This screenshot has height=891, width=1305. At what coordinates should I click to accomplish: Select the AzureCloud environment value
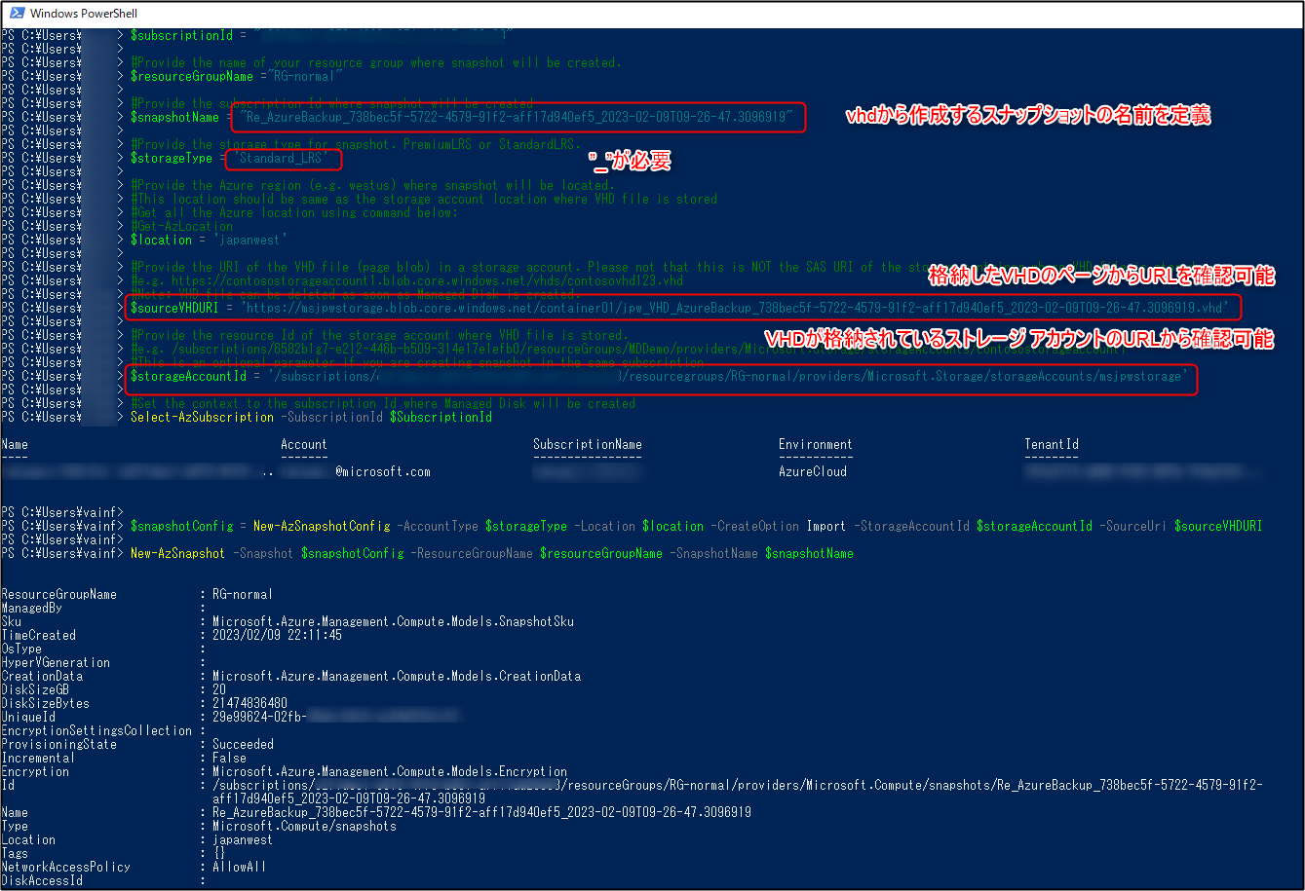pyautogui.click(x=813, y=471)
